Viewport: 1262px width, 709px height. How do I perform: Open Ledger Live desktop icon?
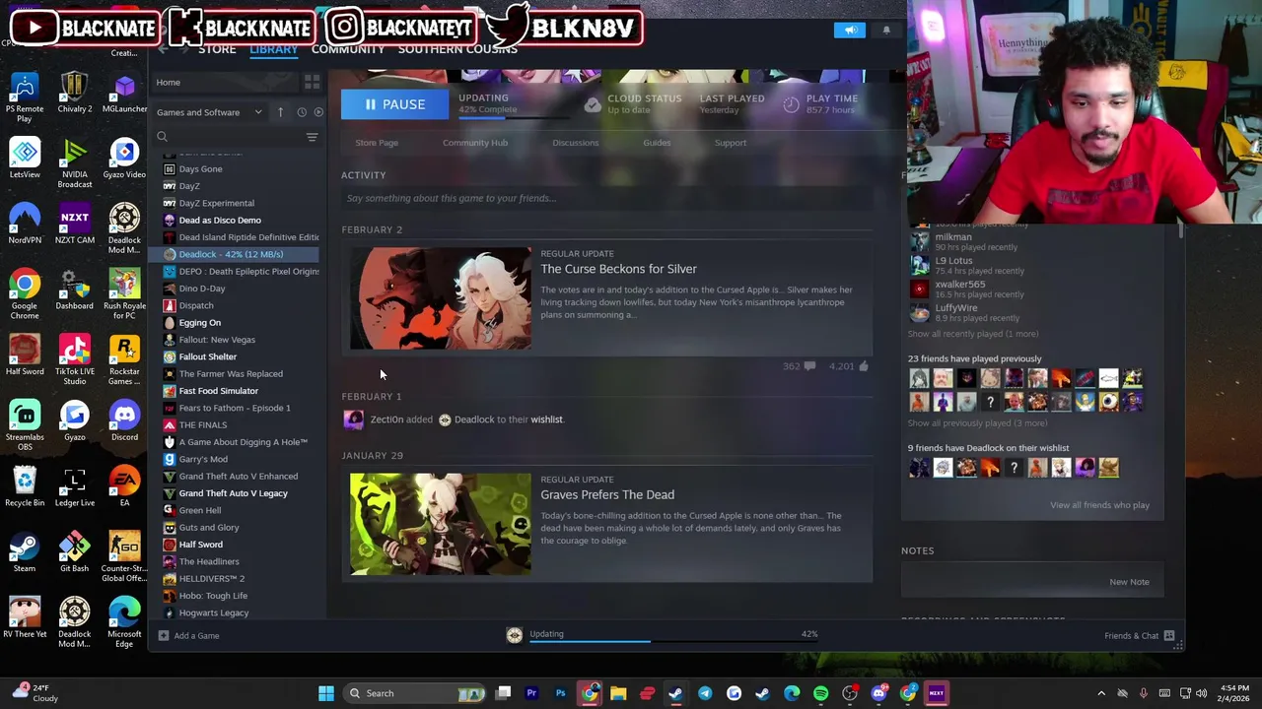(75, 486)
